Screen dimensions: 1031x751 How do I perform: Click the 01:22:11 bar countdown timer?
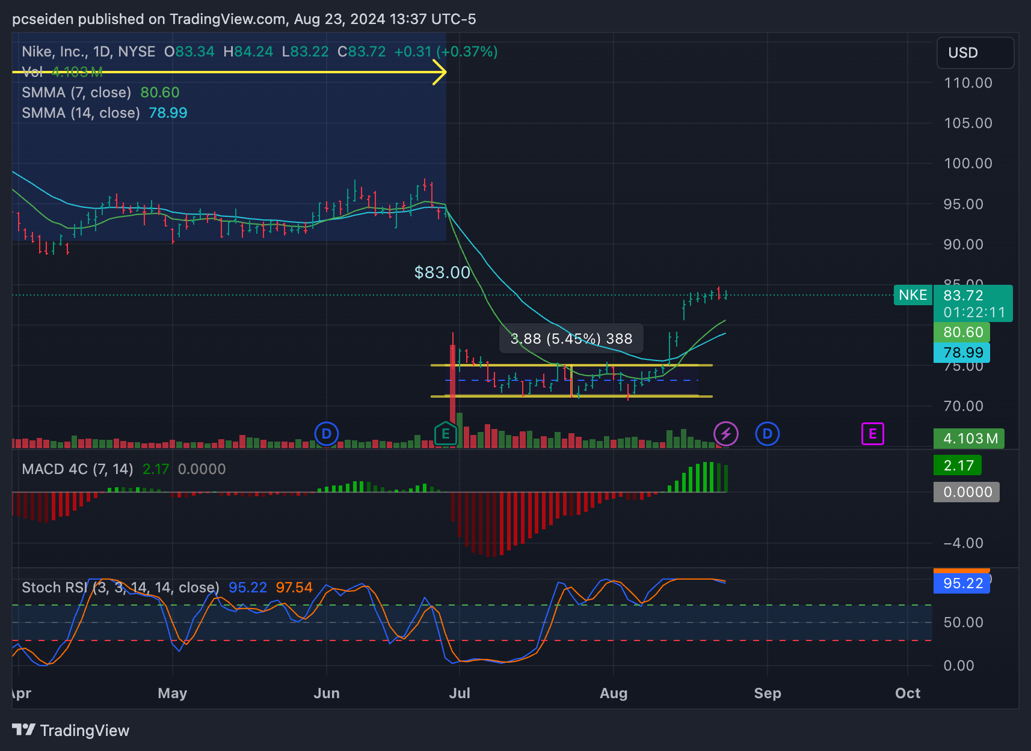pyautogui.click(x=974, y=312)
